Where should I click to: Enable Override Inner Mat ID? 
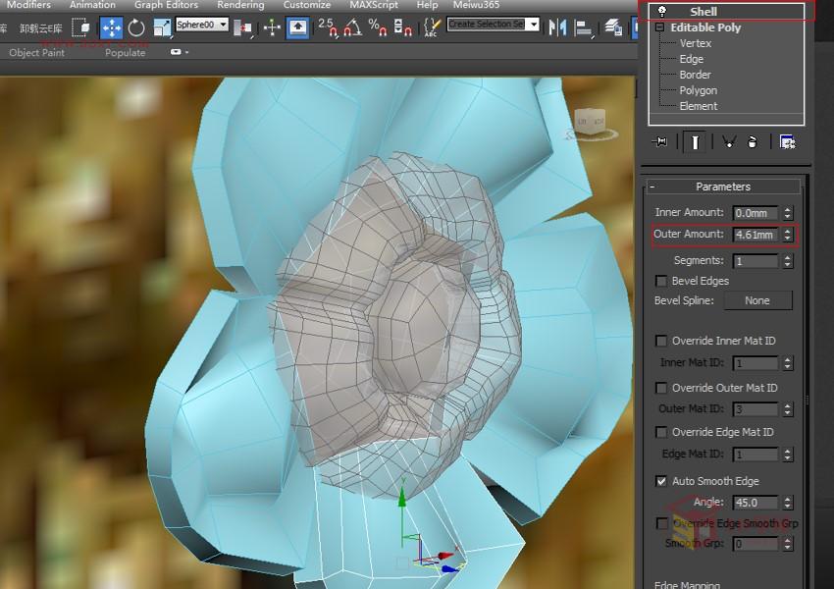(662, 341)
